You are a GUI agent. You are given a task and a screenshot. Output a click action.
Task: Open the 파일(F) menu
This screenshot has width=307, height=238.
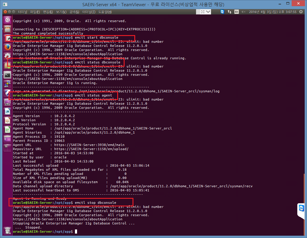35,12
